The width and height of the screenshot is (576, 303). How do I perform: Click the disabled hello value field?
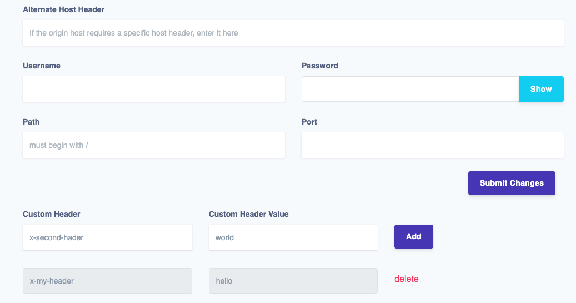tap(293, 281)
